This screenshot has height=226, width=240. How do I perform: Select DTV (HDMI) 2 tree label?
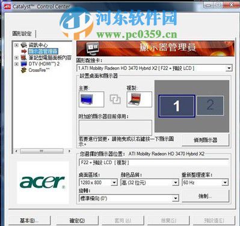coord(44,64)
